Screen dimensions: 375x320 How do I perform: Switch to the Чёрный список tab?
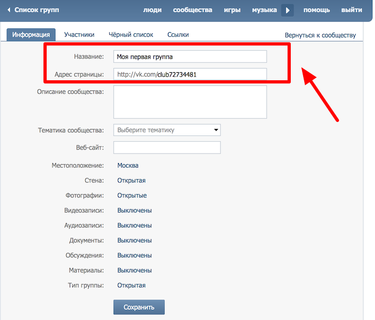[131, 35]
